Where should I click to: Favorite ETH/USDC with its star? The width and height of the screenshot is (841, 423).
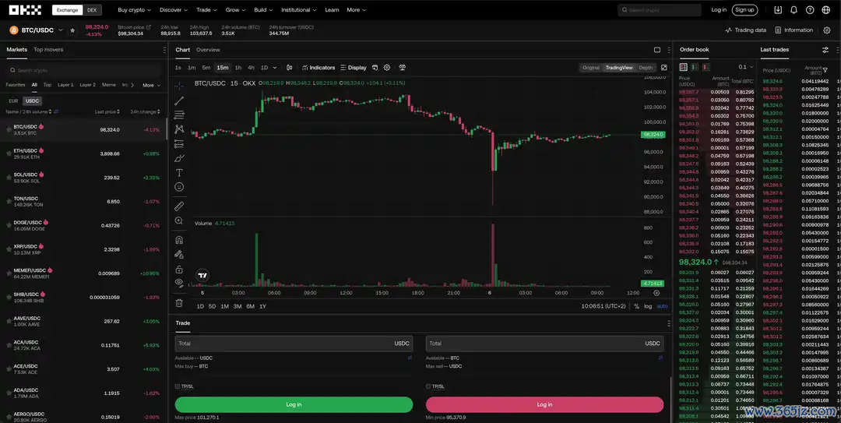pos(9,153)
